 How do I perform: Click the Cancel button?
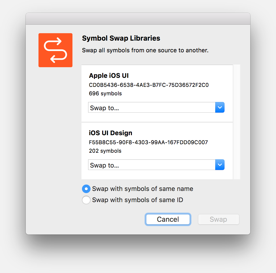point(168,219)
